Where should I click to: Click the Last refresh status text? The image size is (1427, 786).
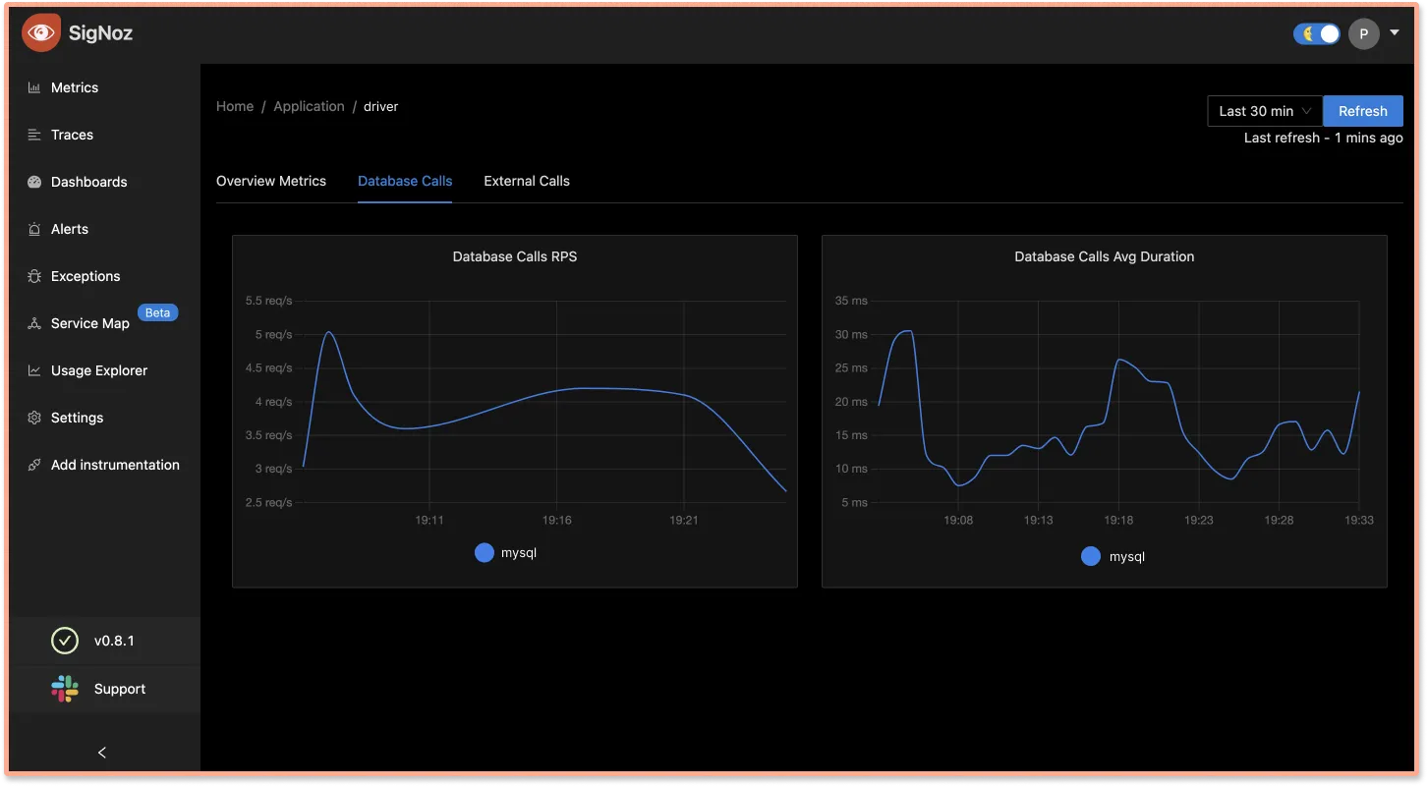pyautogui.click(x=1323, y=138)
